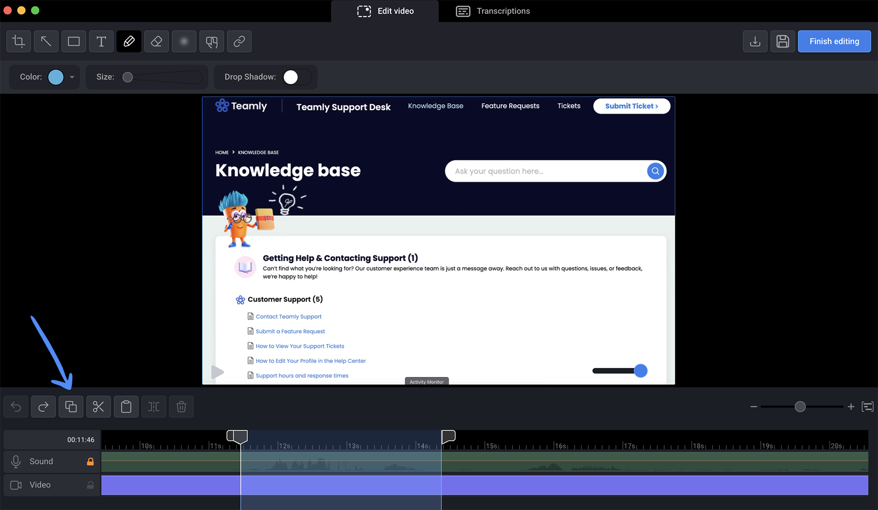
Task: Toggle the orange lock on Sound track
Action: 90,462
